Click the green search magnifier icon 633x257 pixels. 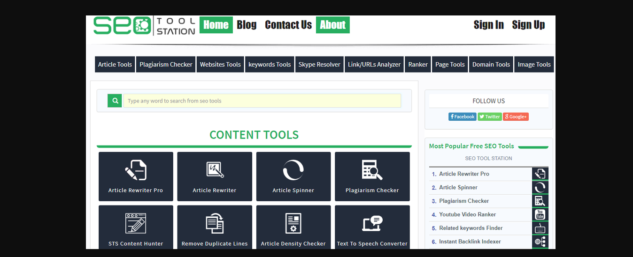click(115, 101)
